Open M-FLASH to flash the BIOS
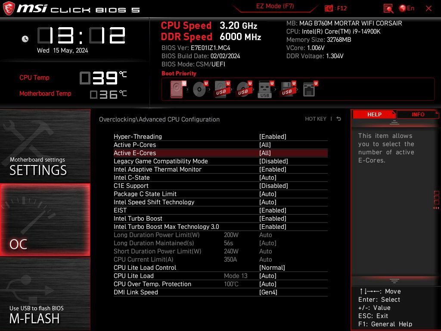 click(45, 294)
